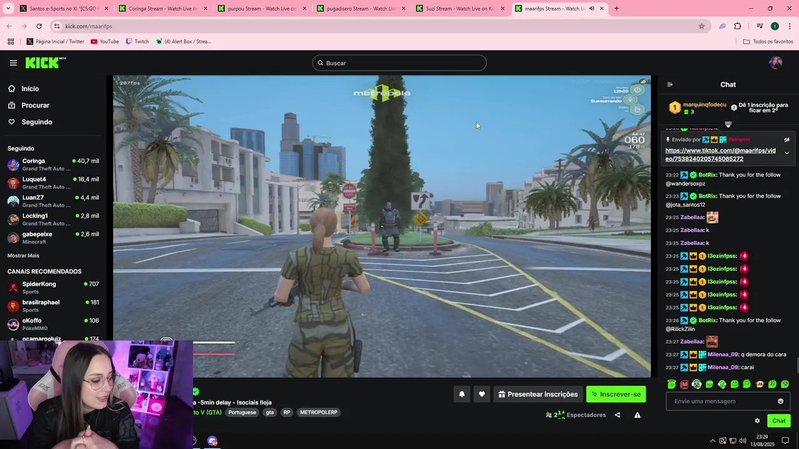Expand followed list with Mostrar Mais
This screenshot has height=449, width=799.
point(23,256)
